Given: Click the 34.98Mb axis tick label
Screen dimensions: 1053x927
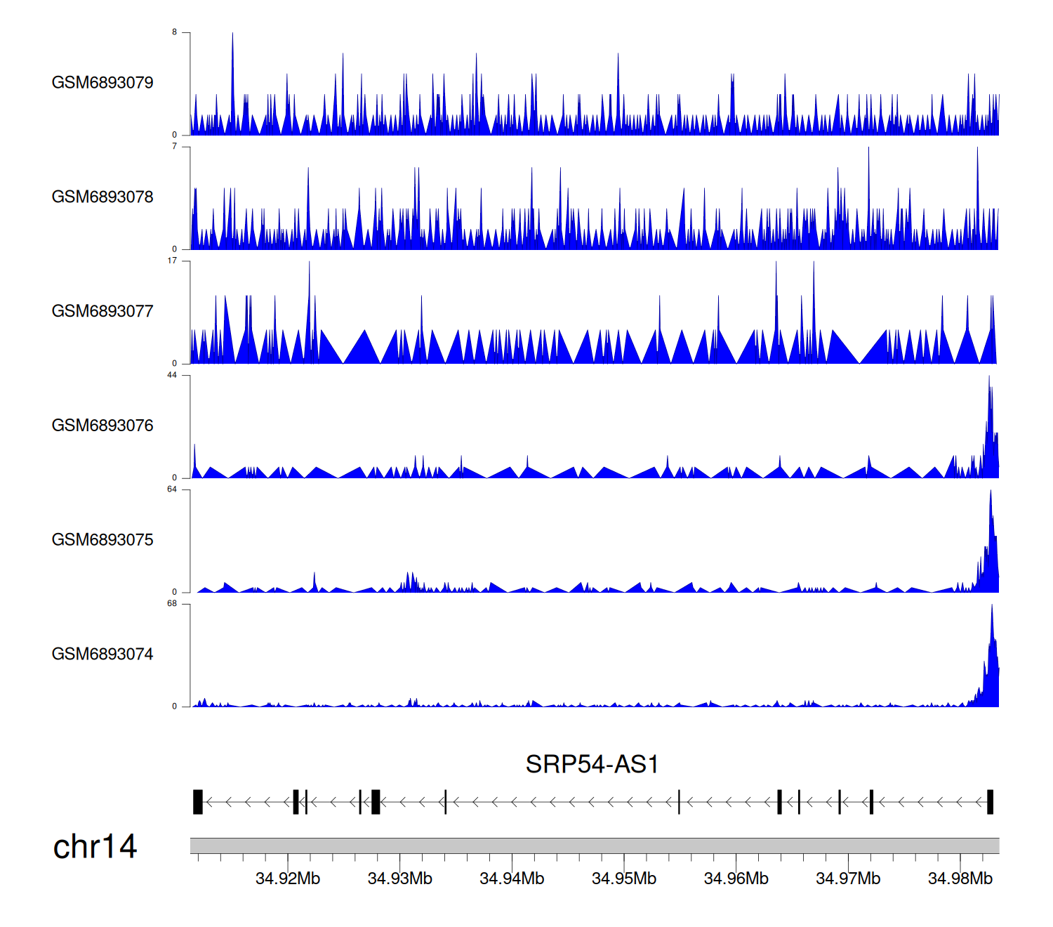Looking at the screenshot, I should point(960,879).
